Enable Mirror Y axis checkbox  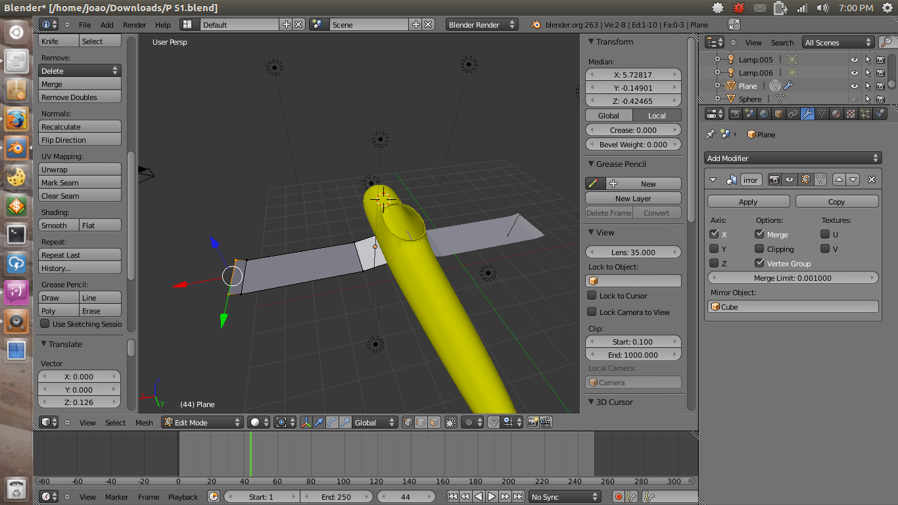[714, 249]
